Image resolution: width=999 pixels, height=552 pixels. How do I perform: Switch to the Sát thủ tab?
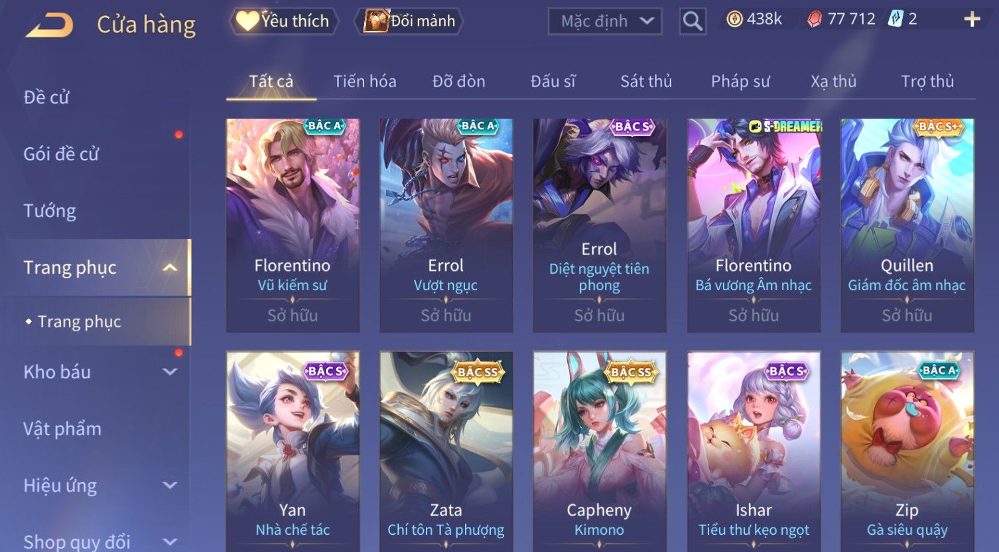click(x=646, y=82)
